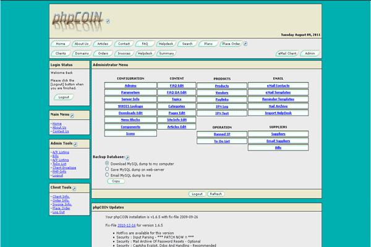The height and width of the screenshot is (247, 371).
Task: Open the Client Envelope link
Action: pos(64,167)
